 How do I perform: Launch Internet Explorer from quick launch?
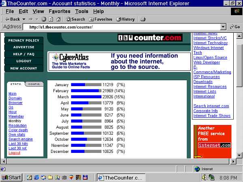coord(36,178)
